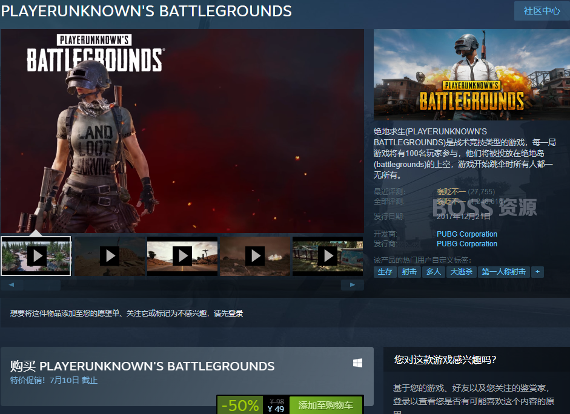
Task: Open the 社区中心 community hub
Action: click(542, 11)
